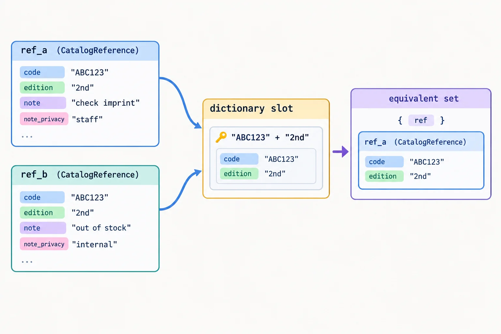Click the ellipsis under "staff" in ref_a card
The width and height of the screenshot is (501, 334).
27,137
